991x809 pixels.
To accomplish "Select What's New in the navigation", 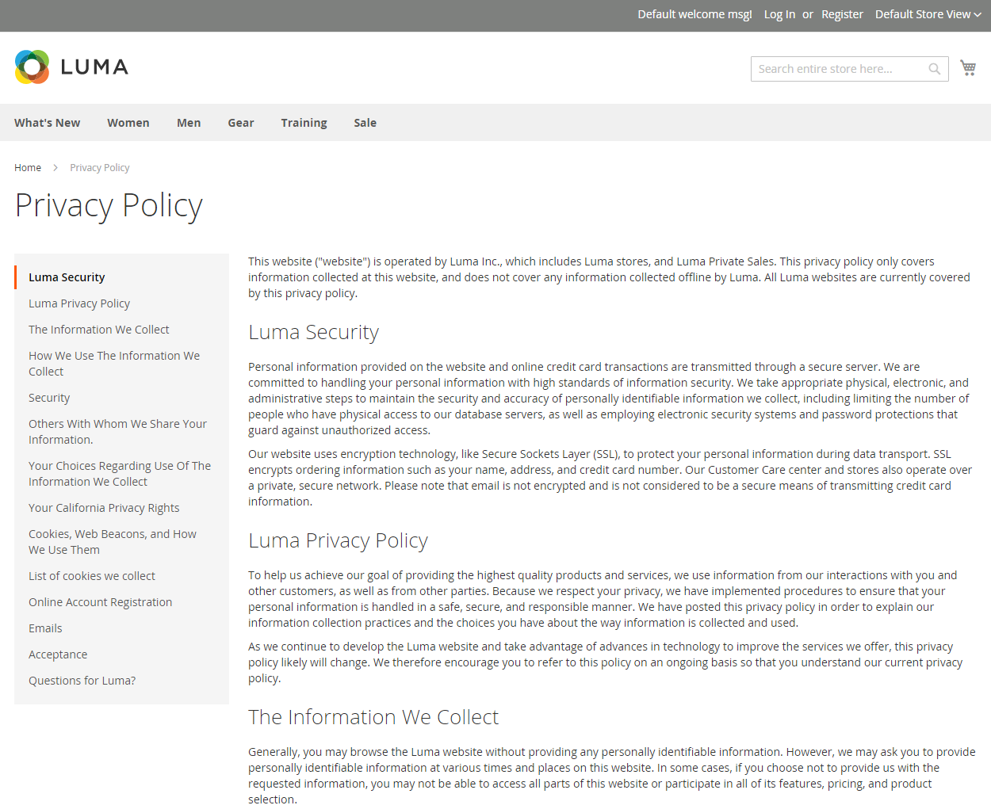I will click(47, 123).
